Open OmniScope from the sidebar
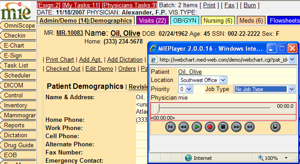This screenshot has width=300, height=164. pos(18,25)
